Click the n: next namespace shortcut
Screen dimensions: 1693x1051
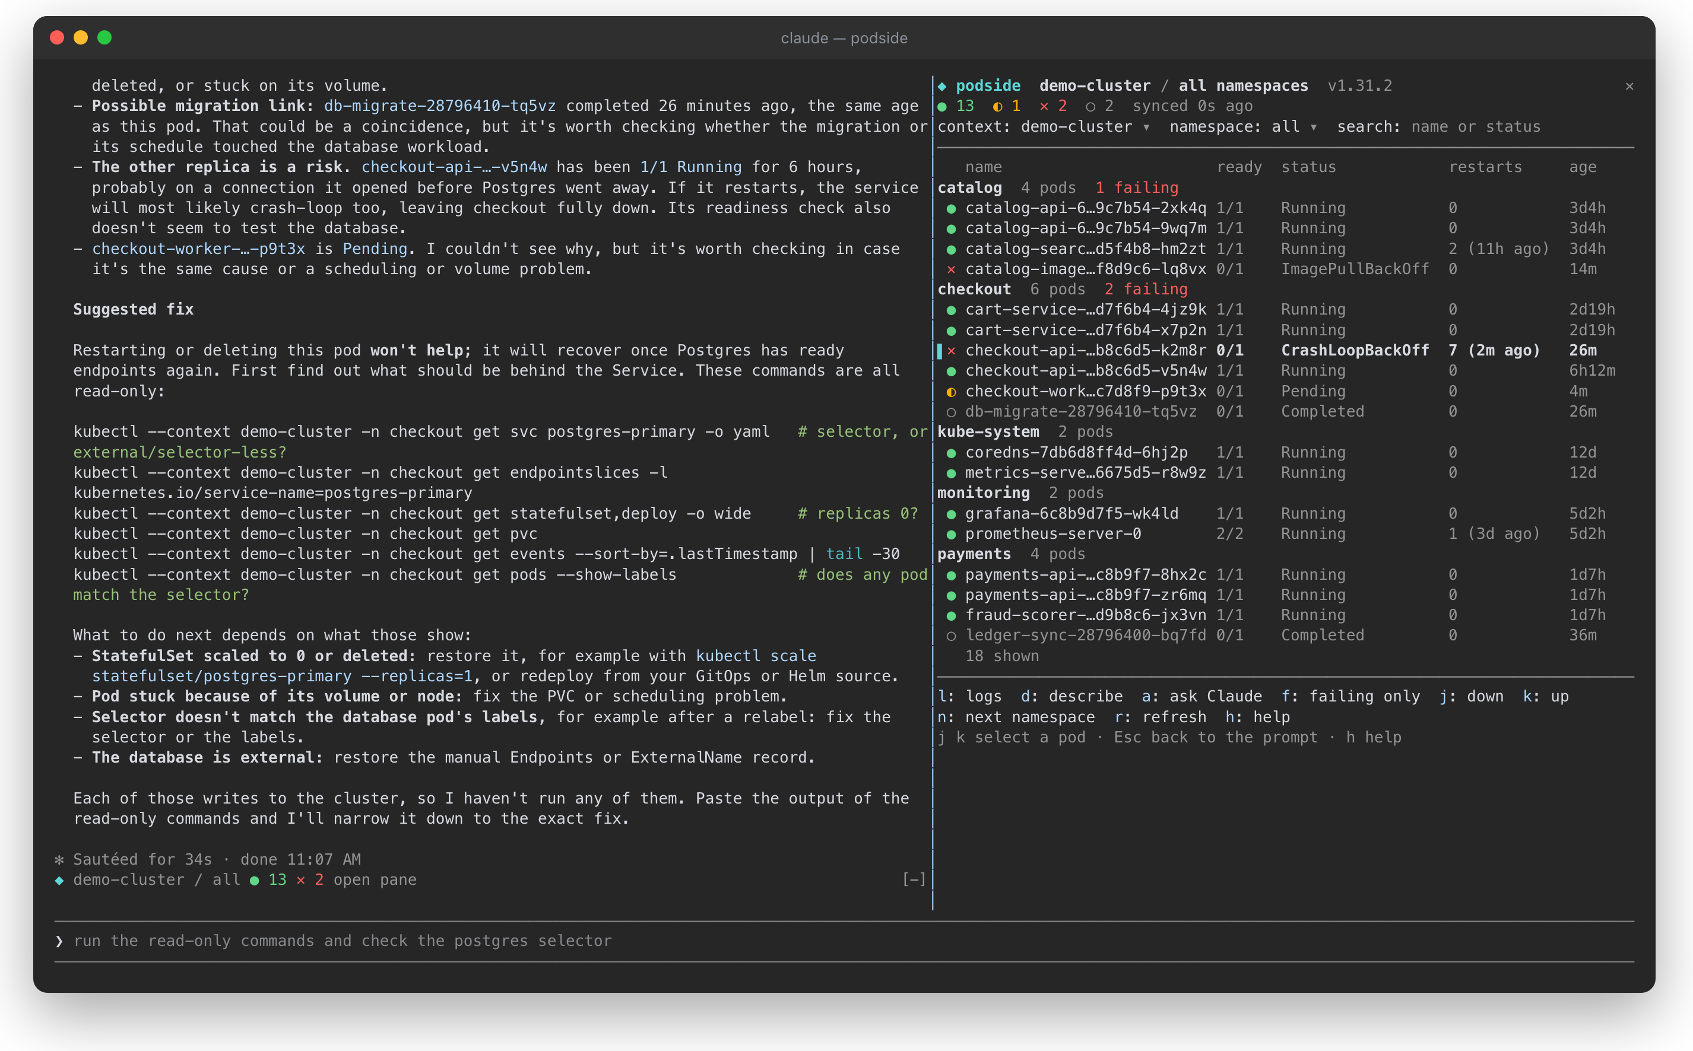point(1016,717)
